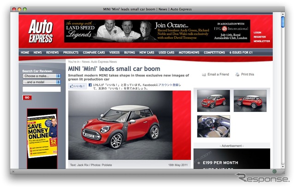The image size is (295, 188).
Task: Click the REGISTER link
Action: pos(260,37)
